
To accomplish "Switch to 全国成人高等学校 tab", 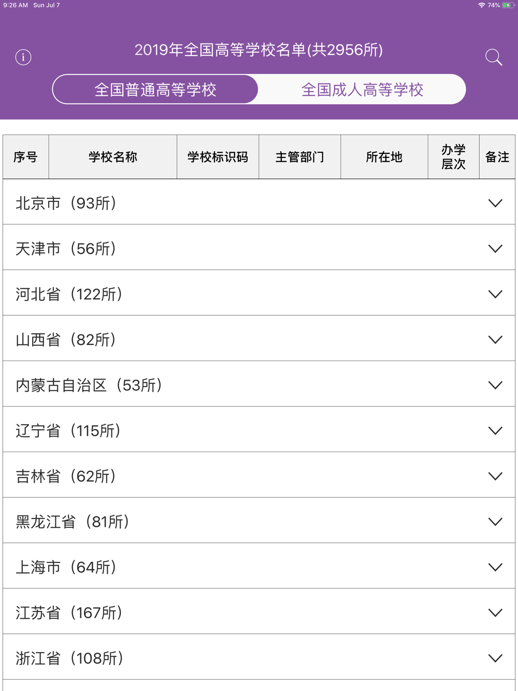I will [x=362, y=90].
